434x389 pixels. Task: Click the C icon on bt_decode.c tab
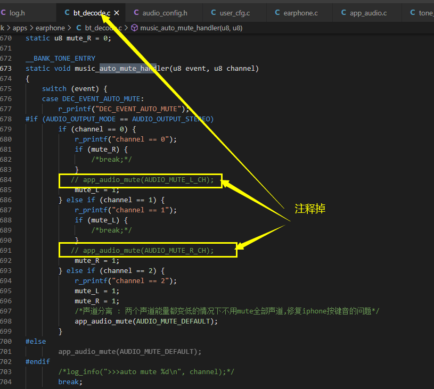(x=67, y=12)
